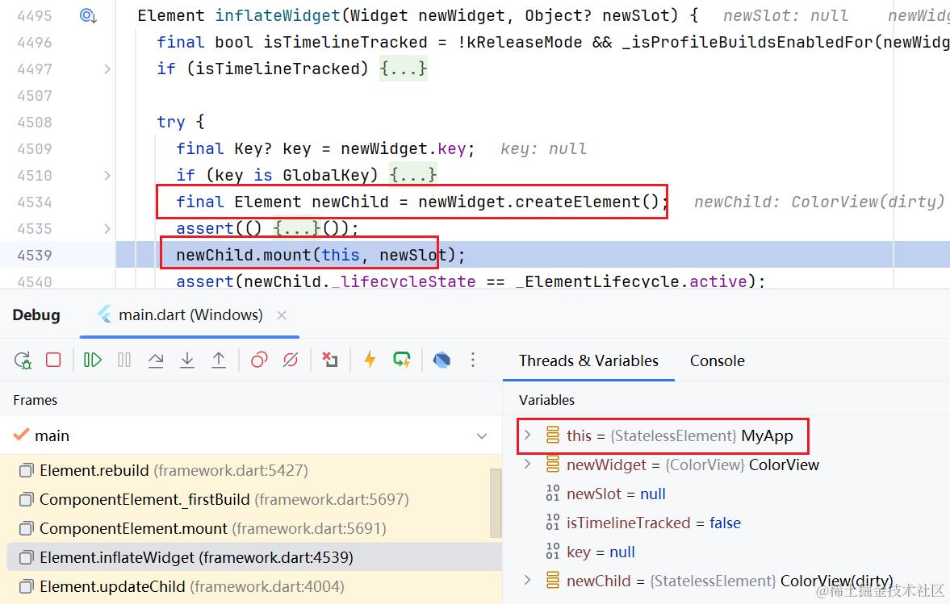Unfold the {...} after isTimelineTracked condition
This screenshot has height=604, width=950.
click(x=404, y=69)
